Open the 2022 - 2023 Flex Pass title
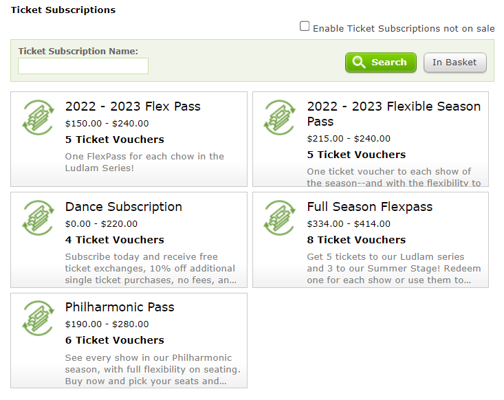Viewport: 504px width, 400px height. click(x=133, y=107)
